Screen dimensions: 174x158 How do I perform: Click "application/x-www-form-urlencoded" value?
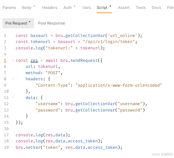point(119,85)
